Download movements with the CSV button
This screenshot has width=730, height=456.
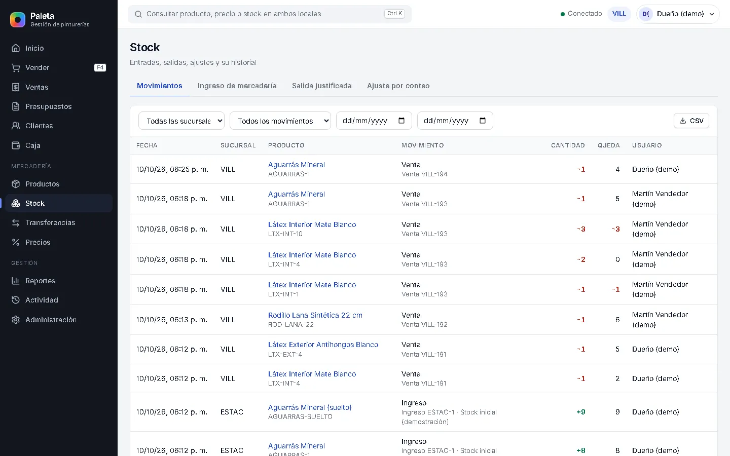[691, 121]
